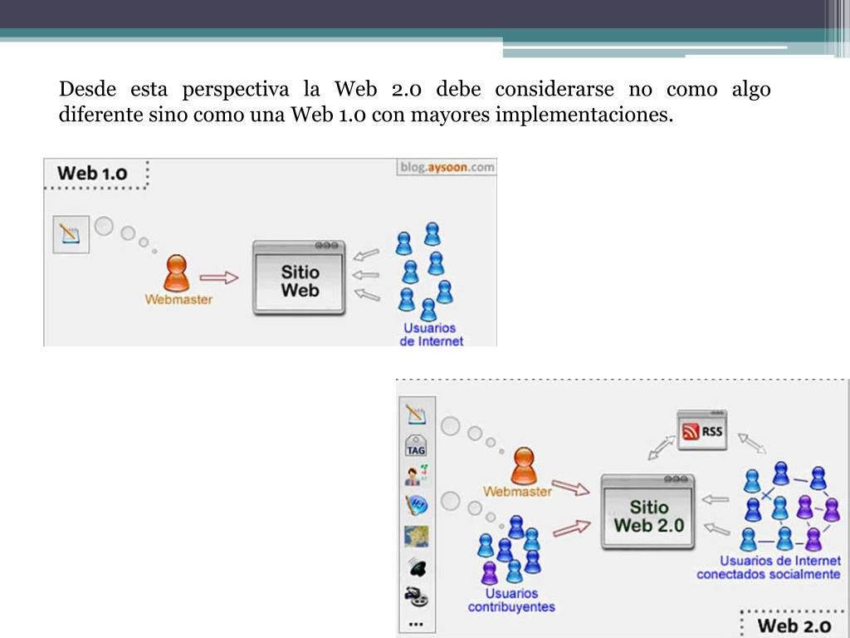Click the double arrow between RSS and connected users

(x=752, y=444)
